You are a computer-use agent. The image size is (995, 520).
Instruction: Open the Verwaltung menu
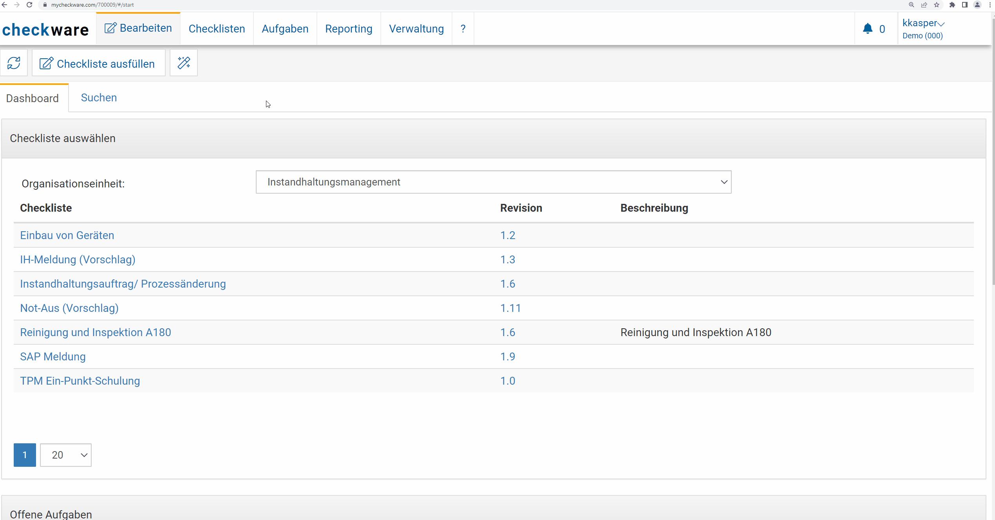click(x=416, y=29)
